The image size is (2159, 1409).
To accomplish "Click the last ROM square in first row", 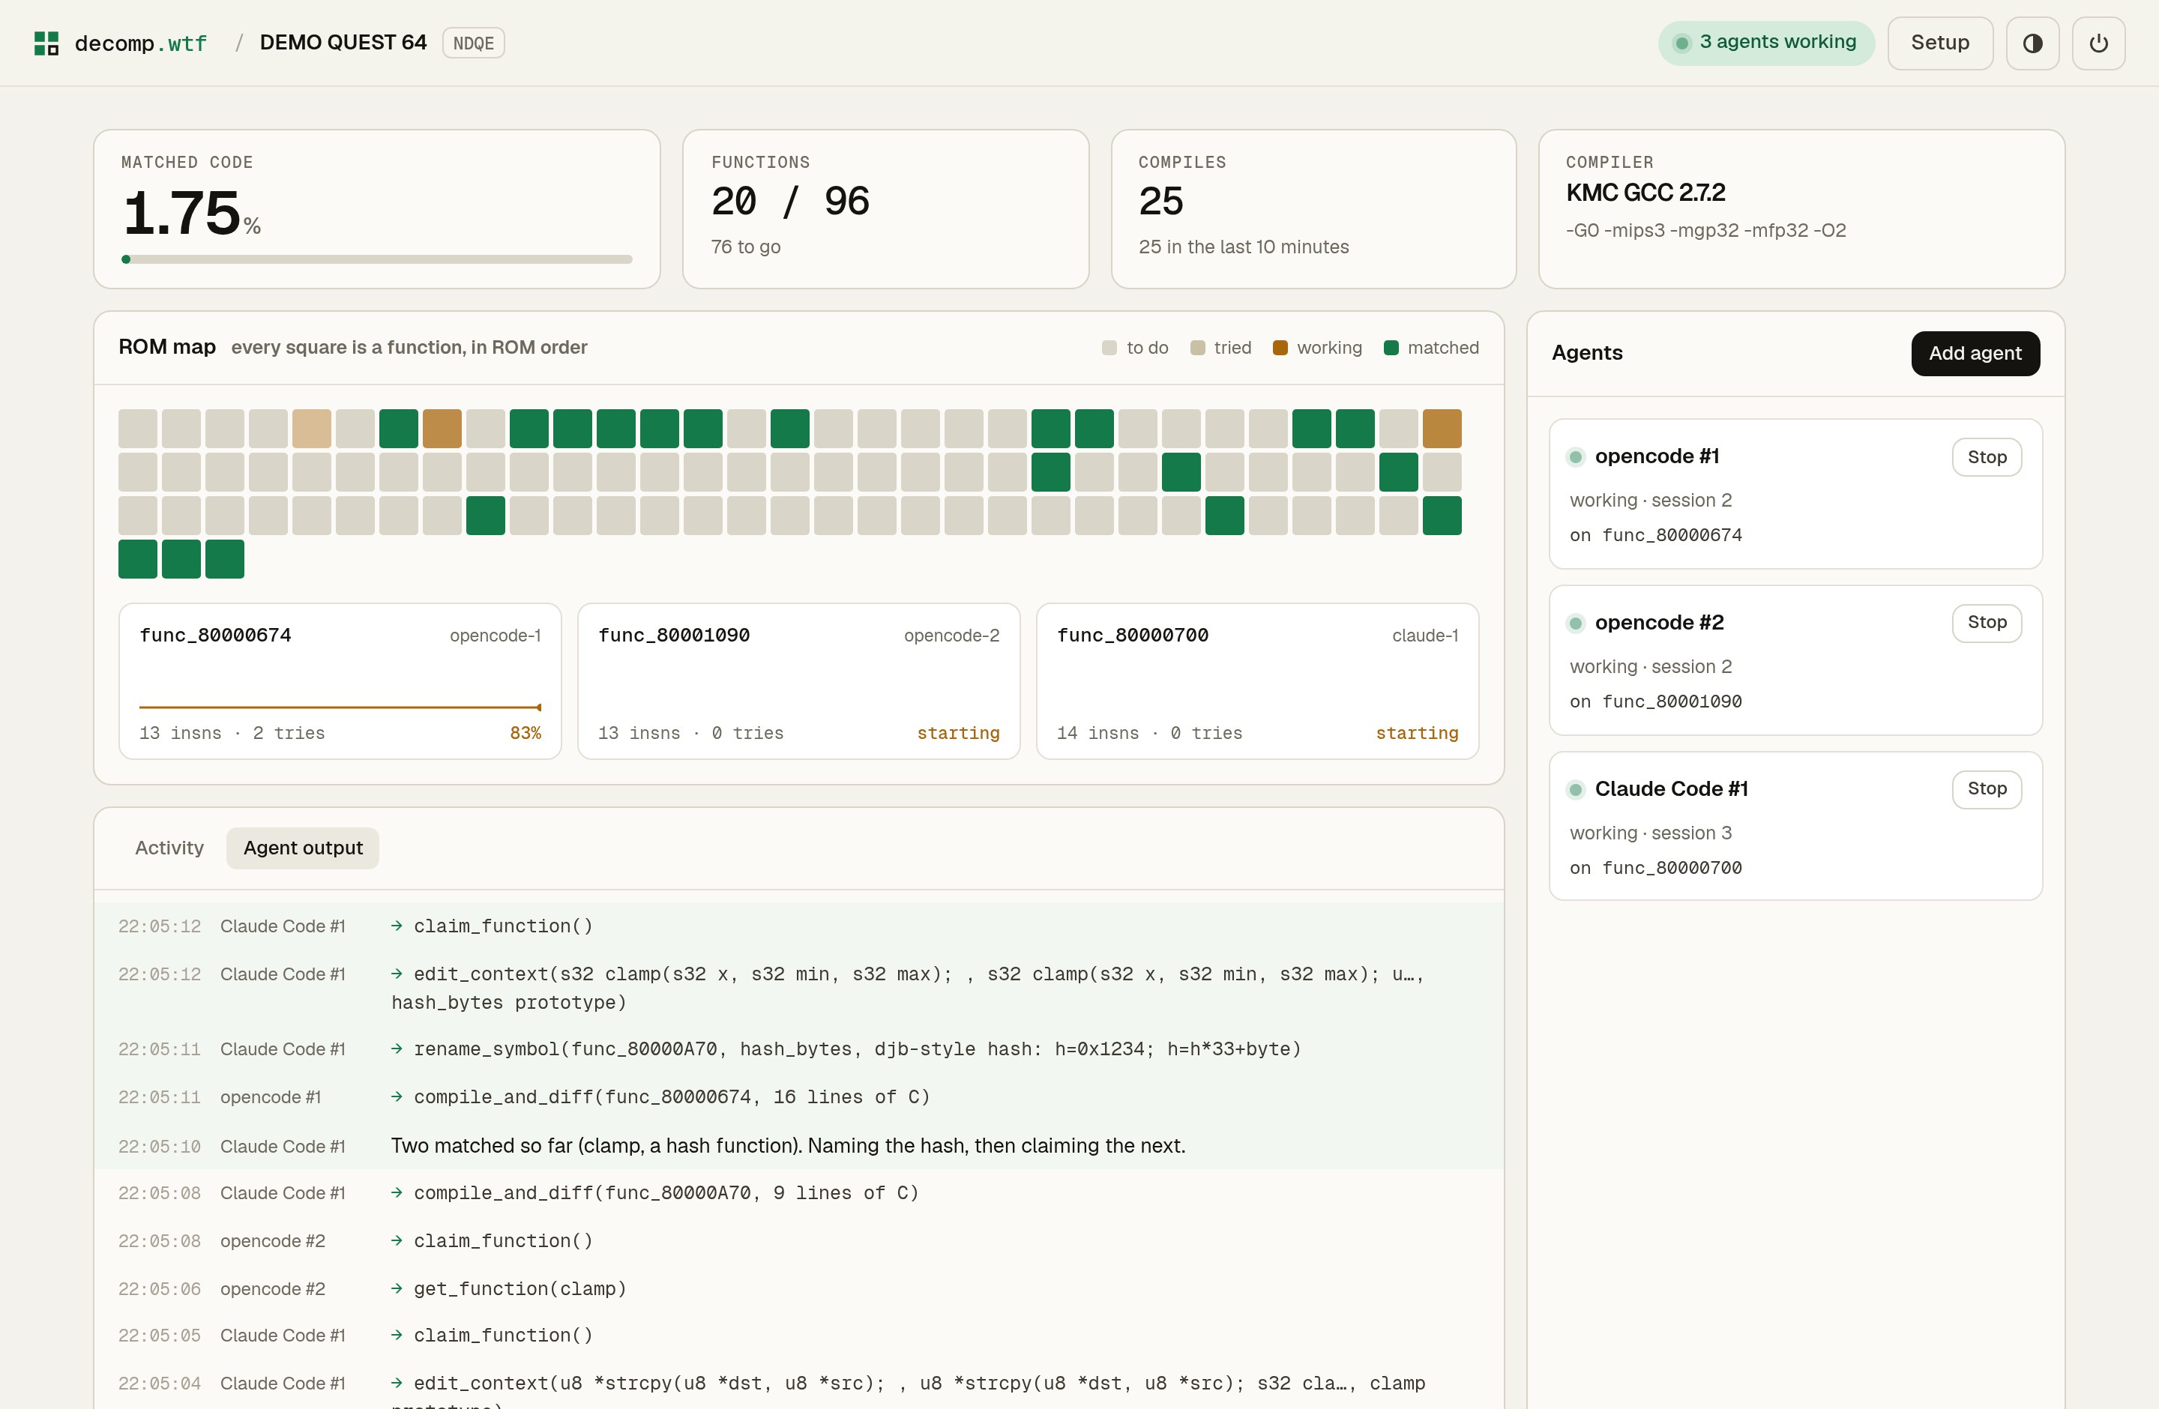I will 1442,429.
